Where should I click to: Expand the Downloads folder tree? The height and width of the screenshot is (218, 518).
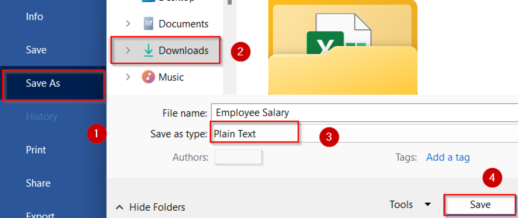pos(128,50)
